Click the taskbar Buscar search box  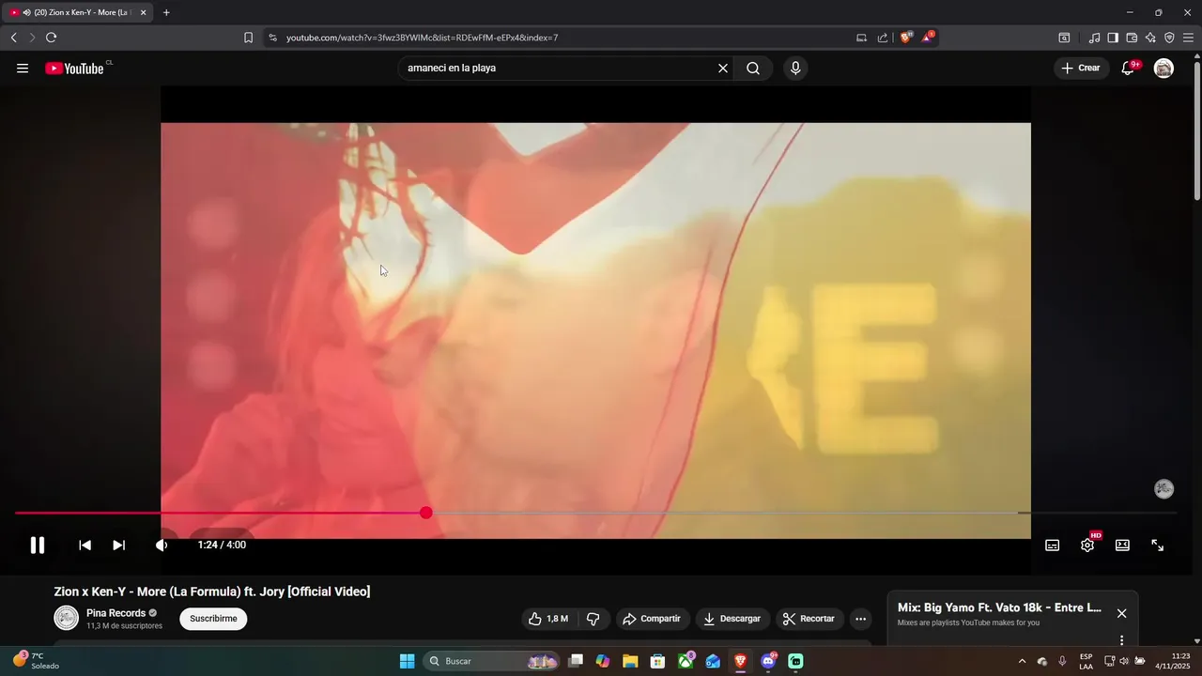pos(491,661)
